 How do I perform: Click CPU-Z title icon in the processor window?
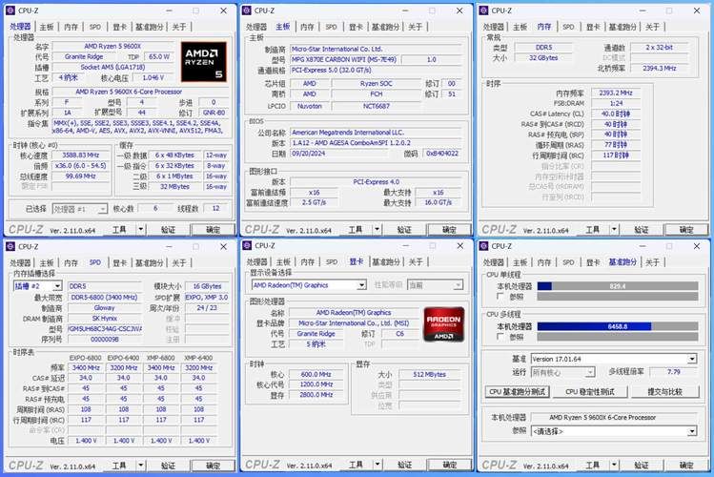(11, 10)
